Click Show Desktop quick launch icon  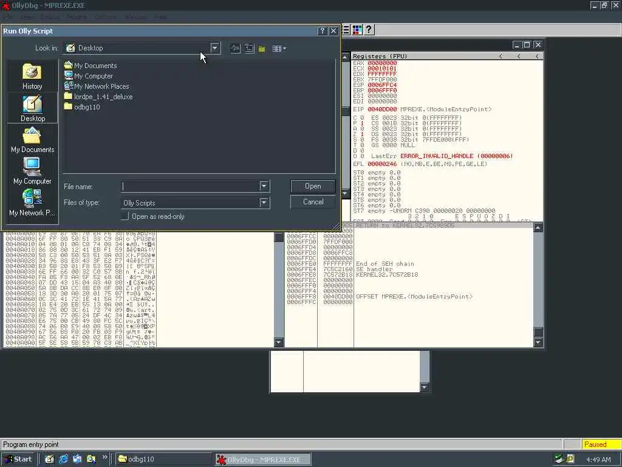click(x=49, y=459)
